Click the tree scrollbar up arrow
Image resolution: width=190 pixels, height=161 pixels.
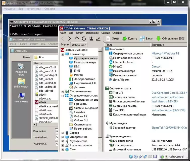click(x=100, y=50)
